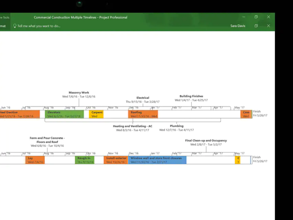Viewport: 293px width, 220px height.
Task: Click the Masonry Work date range text
Action: (x=79, y=97)
